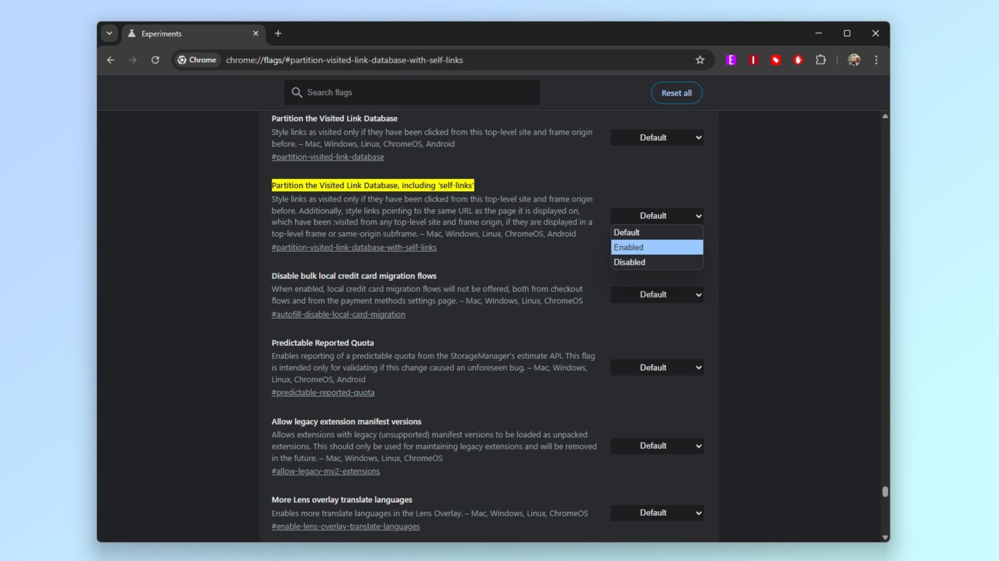Select Disabled in the open dropdown
The image size is (999, 561).
pyautogui.click(x=656, y=262)
